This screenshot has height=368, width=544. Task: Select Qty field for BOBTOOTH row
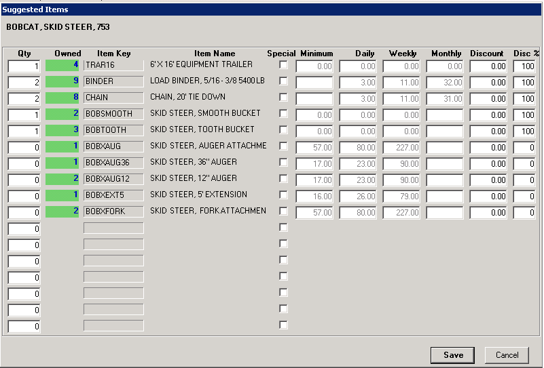tap(24, 131)
